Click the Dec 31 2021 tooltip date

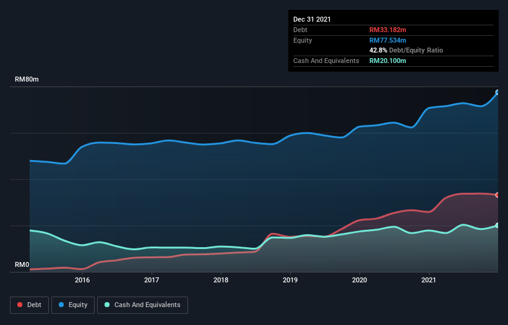click(x=312, y=19)
